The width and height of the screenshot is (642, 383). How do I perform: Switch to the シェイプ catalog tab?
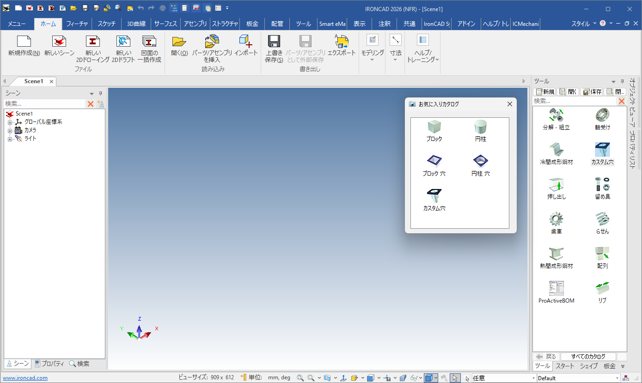[x=589, y=366]
